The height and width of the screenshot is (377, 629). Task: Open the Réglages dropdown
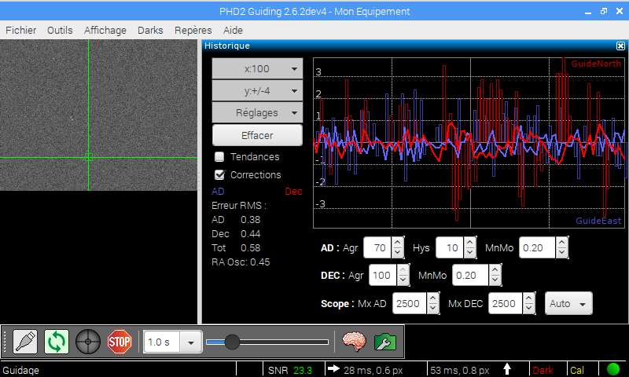[257, 113]
